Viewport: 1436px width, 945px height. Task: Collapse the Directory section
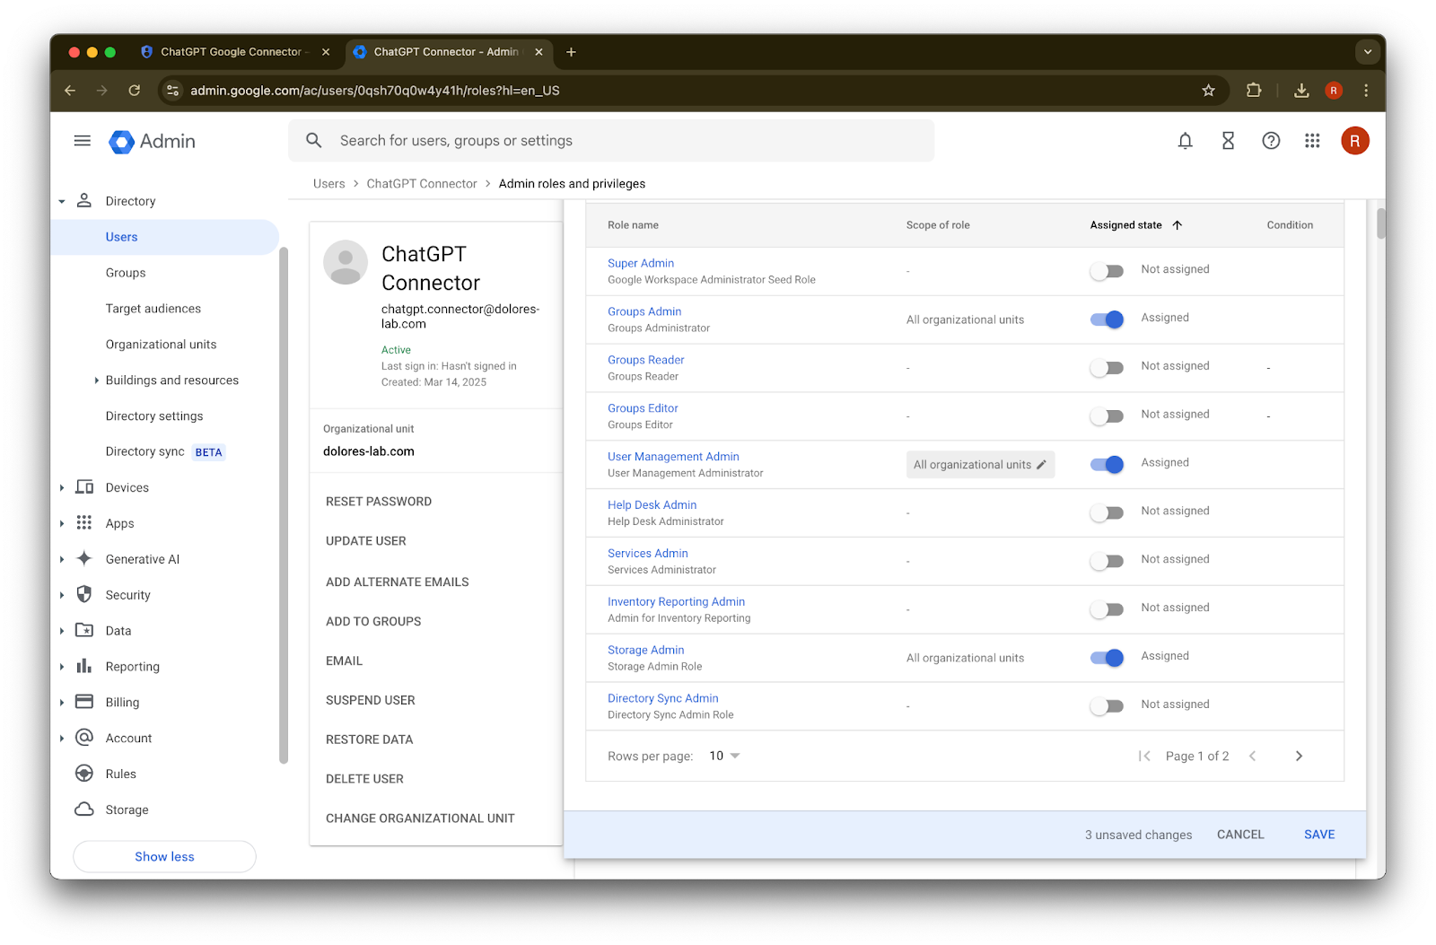pyautogui.click(x=62, y=202)
